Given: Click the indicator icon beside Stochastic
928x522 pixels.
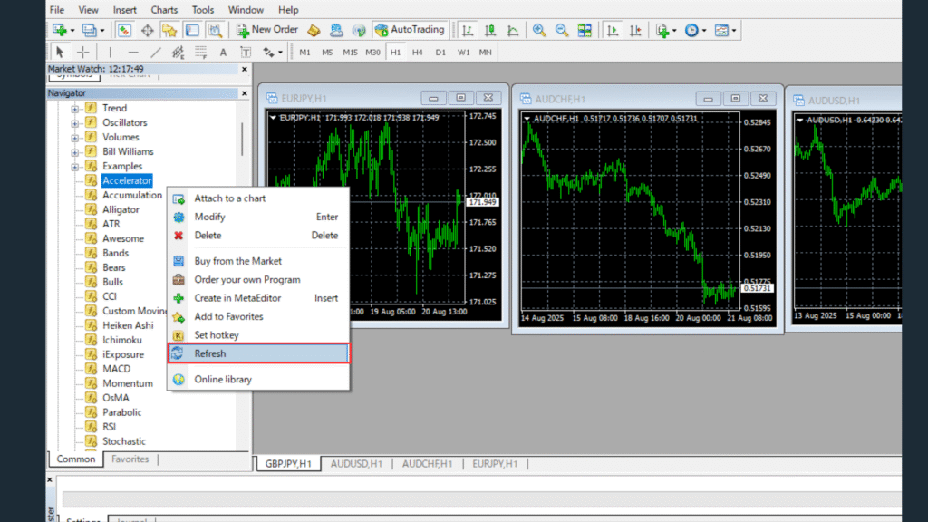Looking at the screenshot, I should [91, 441].
